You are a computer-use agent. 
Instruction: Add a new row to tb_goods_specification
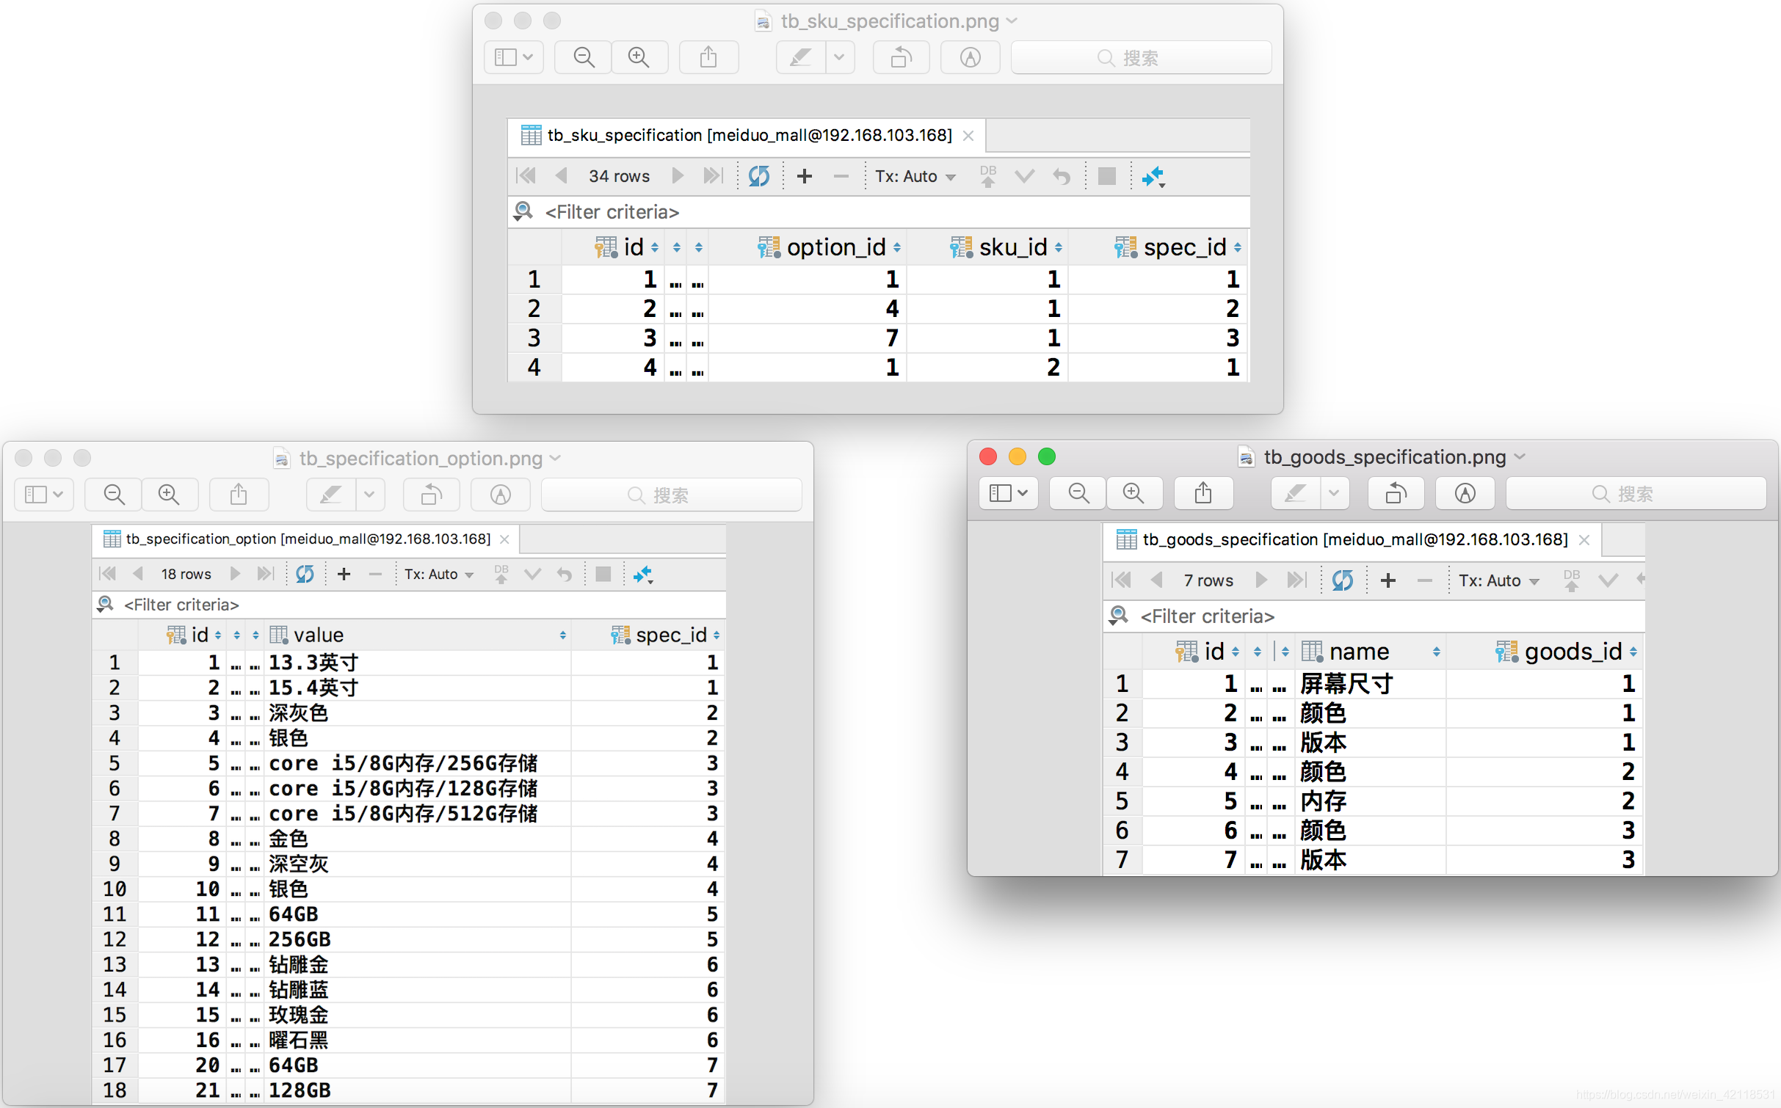(1388, 580)
